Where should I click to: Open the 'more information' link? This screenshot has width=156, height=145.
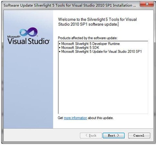(75, 118)
